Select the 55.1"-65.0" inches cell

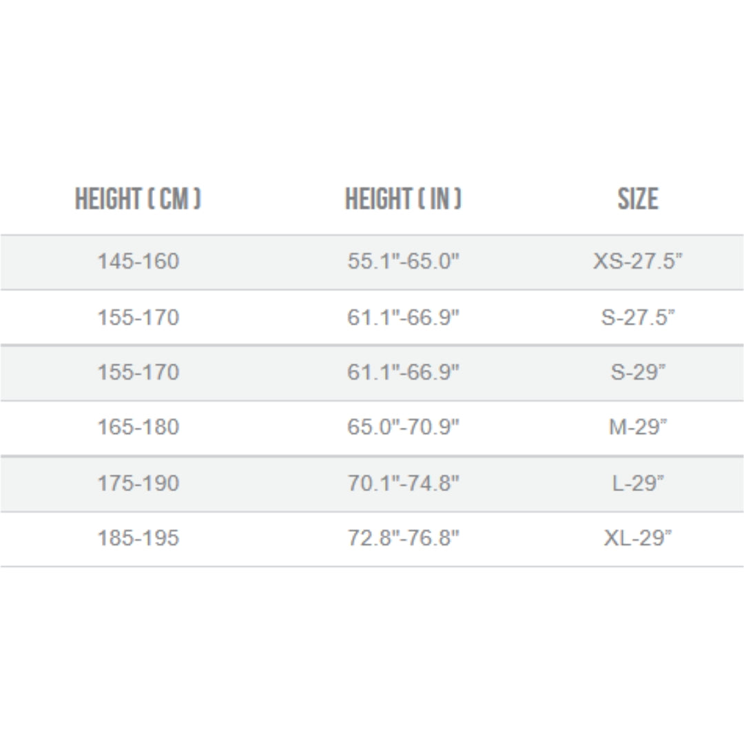(403, 262)
